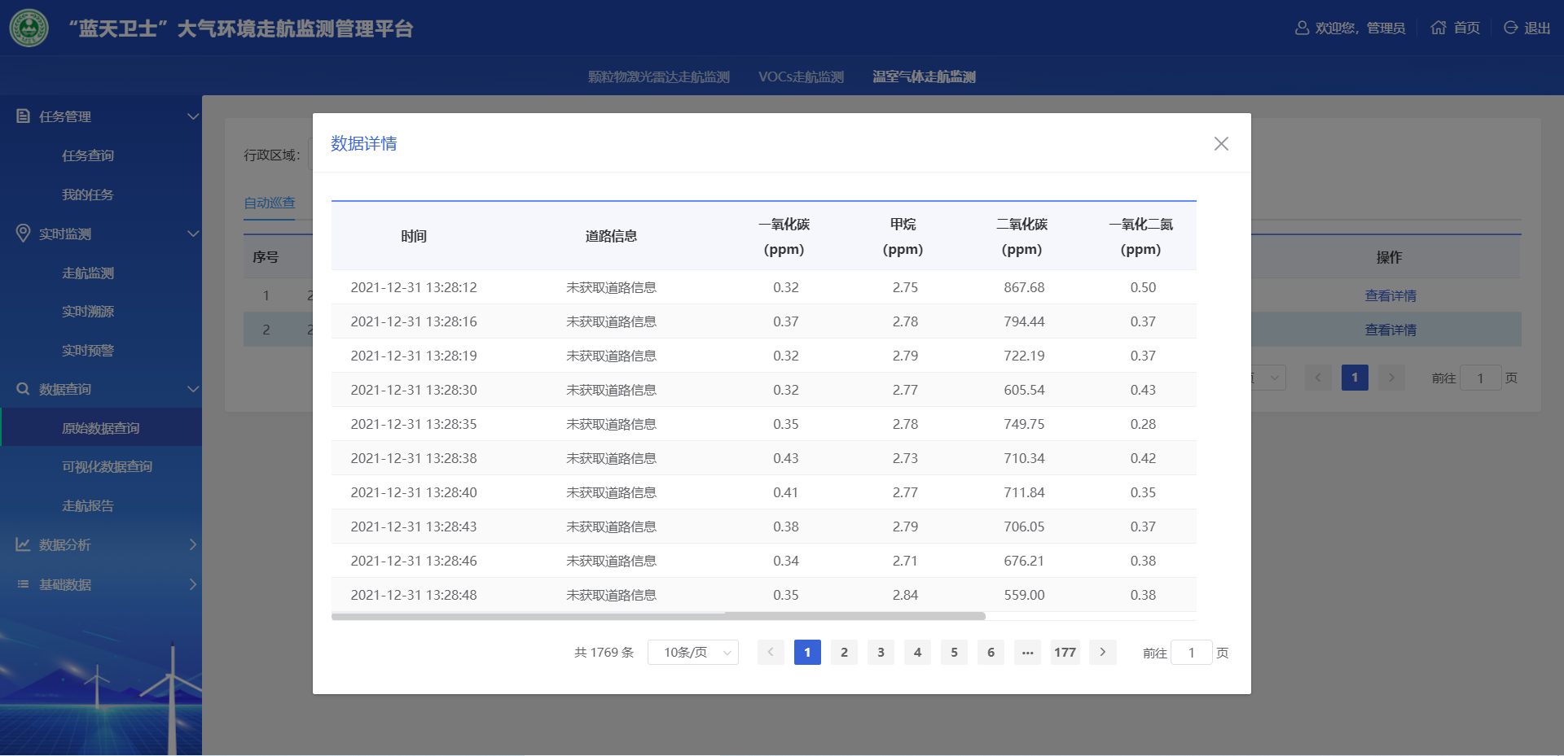The width and height of the screenshot is (1564, 756).
Task: Click the platform logo emblem
Action: [29, 28]
